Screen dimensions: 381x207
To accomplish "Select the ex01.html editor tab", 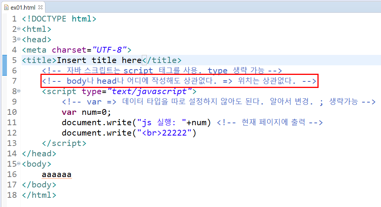I will point(23,8).
